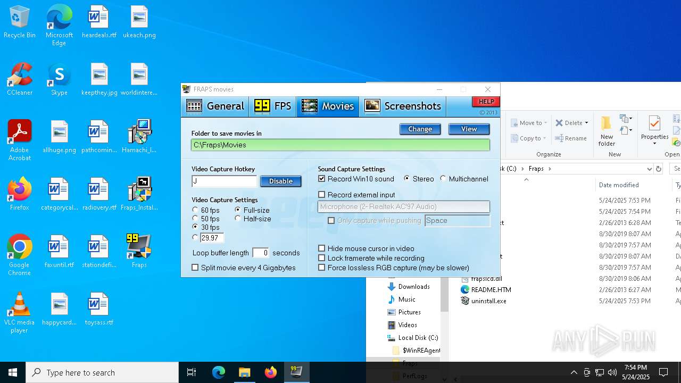The height and width of the screenshot is (383, 681).
Task: Select 50 fps capture rate
Action: tap(195, 219)
